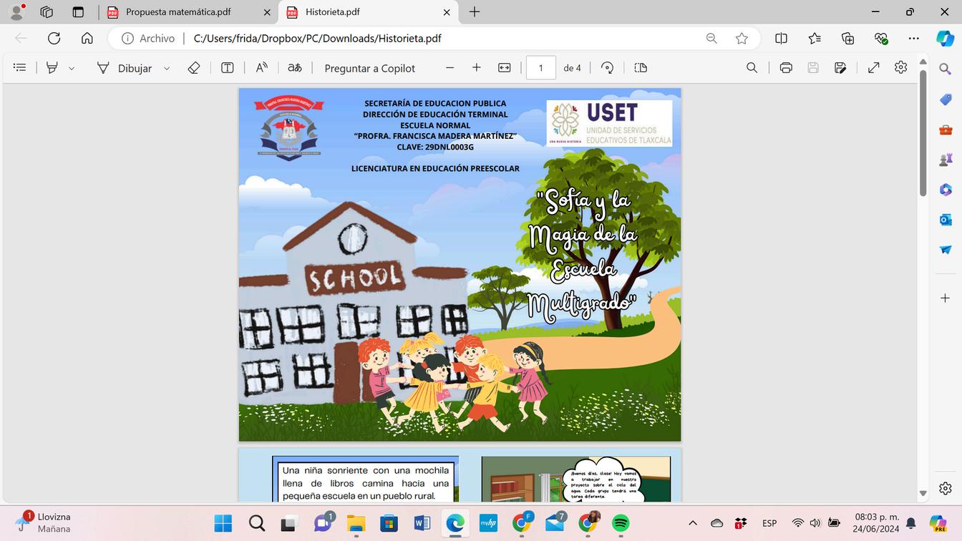Launch Copilot from the browser toolbar

946,39
